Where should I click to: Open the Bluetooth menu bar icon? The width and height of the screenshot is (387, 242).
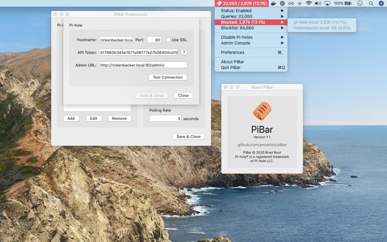[300, 3]
